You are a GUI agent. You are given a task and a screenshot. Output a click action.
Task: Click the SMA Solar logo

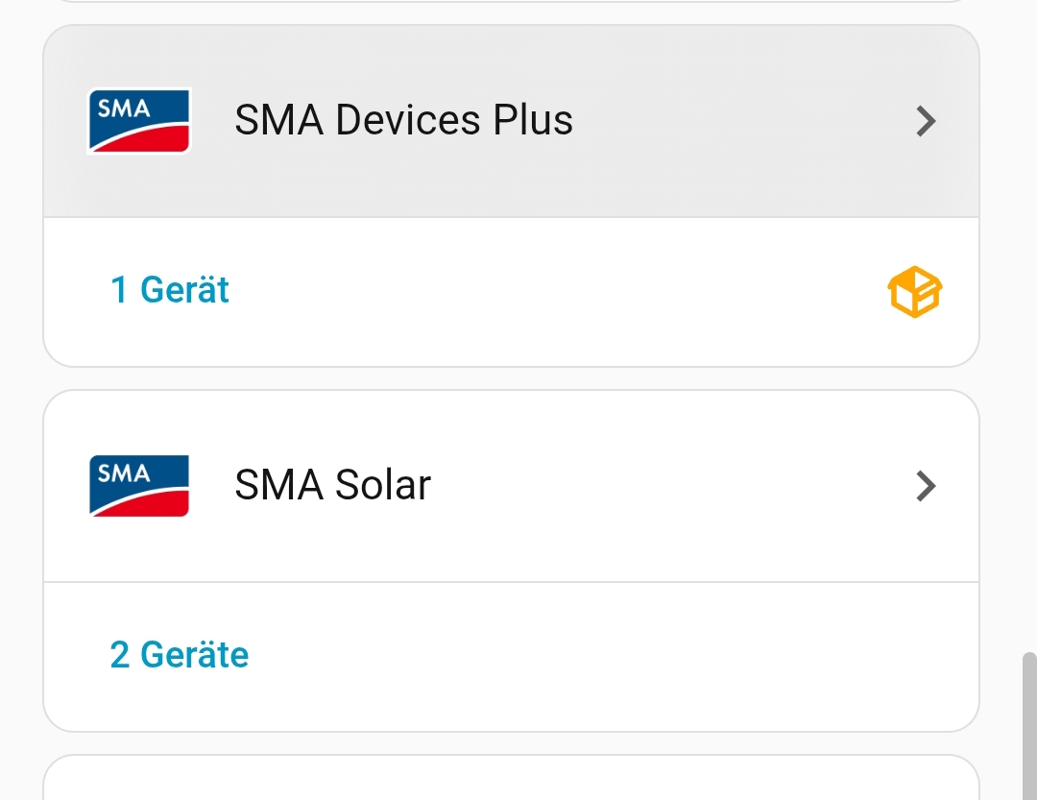pyautogui.click(x=139, y=486)
